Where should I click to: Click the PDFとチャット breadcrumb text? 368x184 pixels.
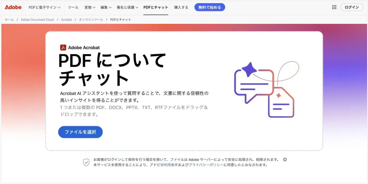point(121,20)
